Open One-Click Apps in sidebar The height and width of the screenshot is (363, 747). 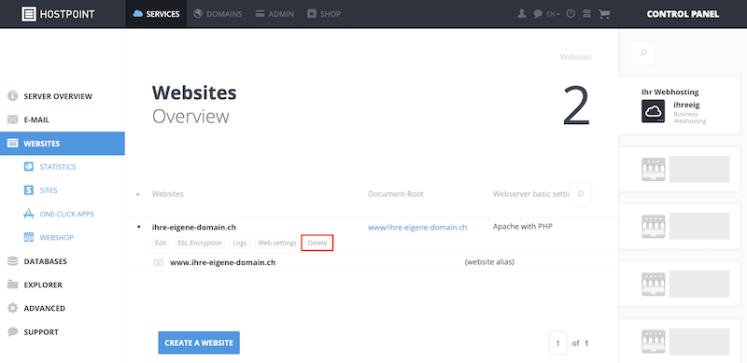click(x=66, y=214)
